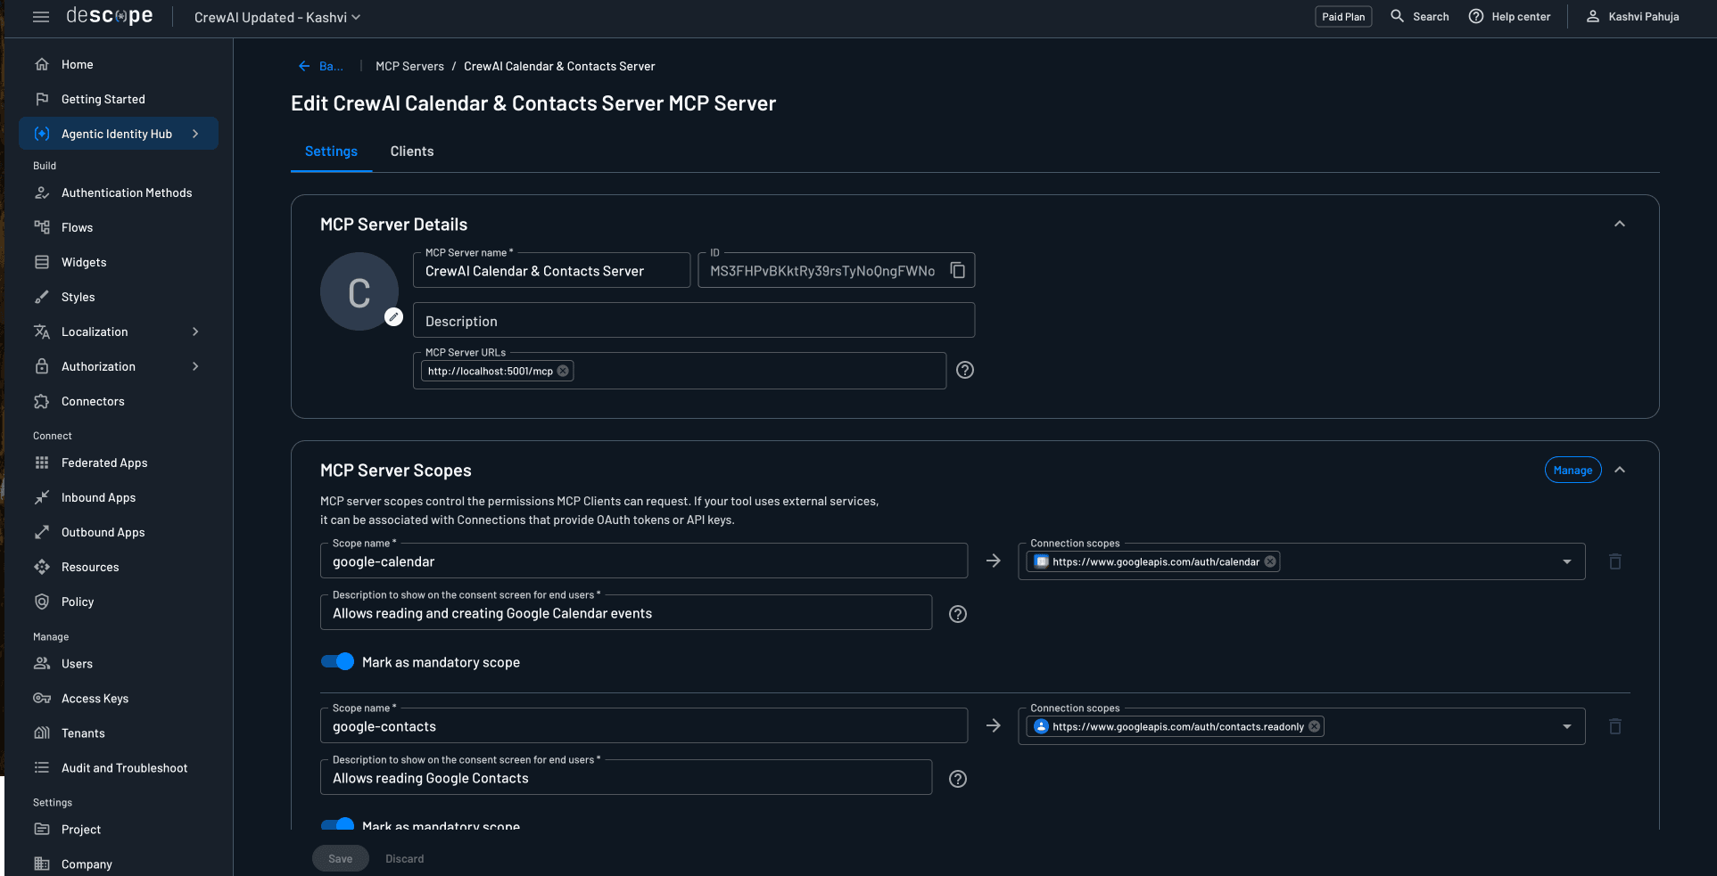Click the Project settings icon
Viewport: 1717px width, 876px height.
pos(42,829)
